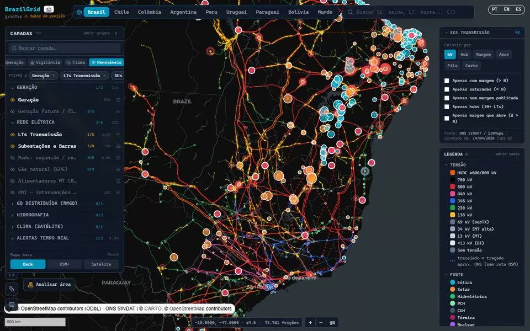
Task: Switch base map to OSM+
Action: pyautogui.click(x=64, y=264)
